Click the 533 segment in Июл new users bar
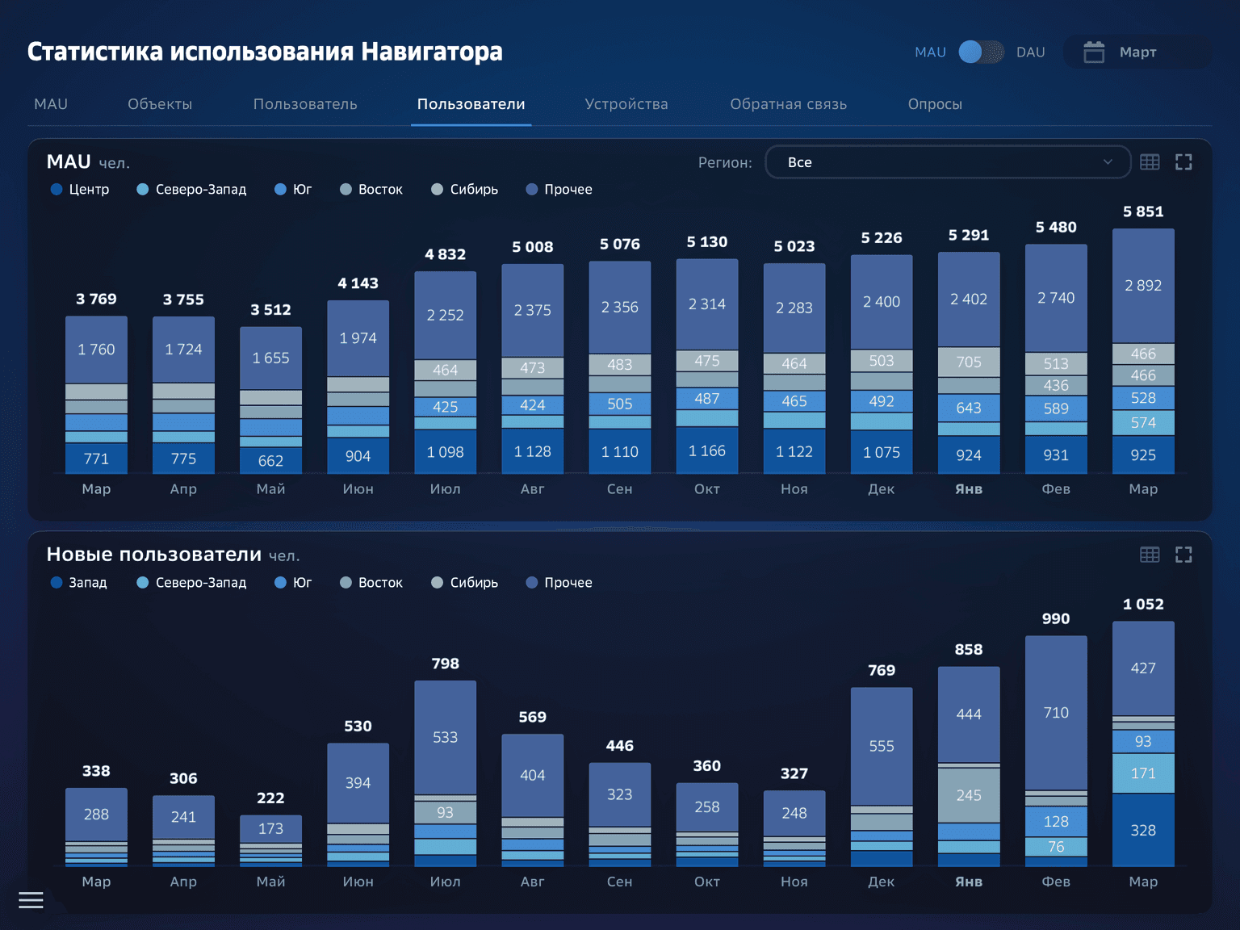Image resolution: width=1240 pixels, height=930 pixels. click(x=446, y=737)
